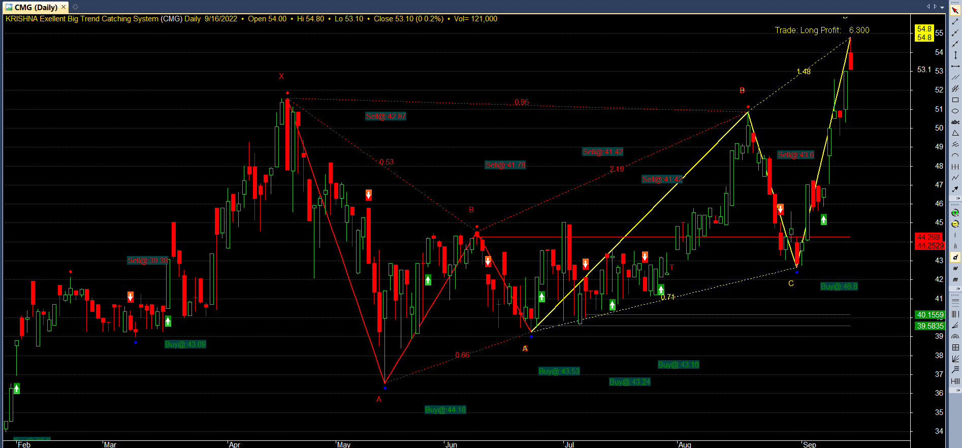Viewport: 962px width, 448px height.
Task: Click the 'Sell@:39.38' label
Action: coord(148,261)
